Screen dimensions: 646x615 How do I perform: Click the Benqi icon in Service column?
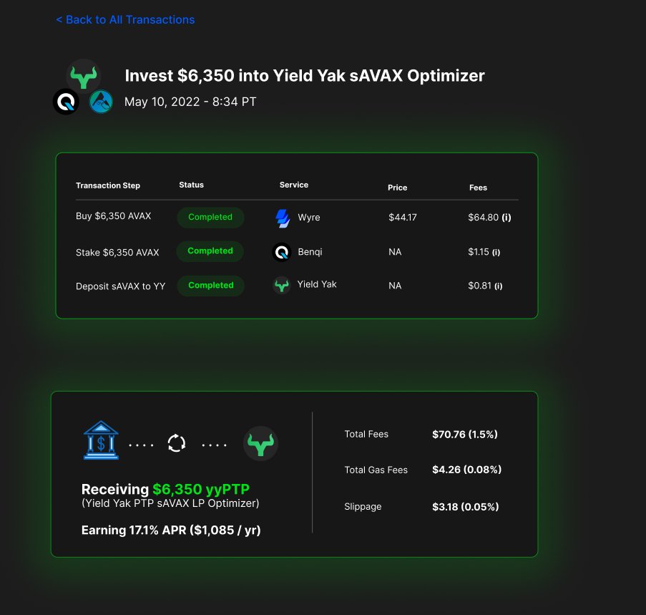click(x=282, y=252)
